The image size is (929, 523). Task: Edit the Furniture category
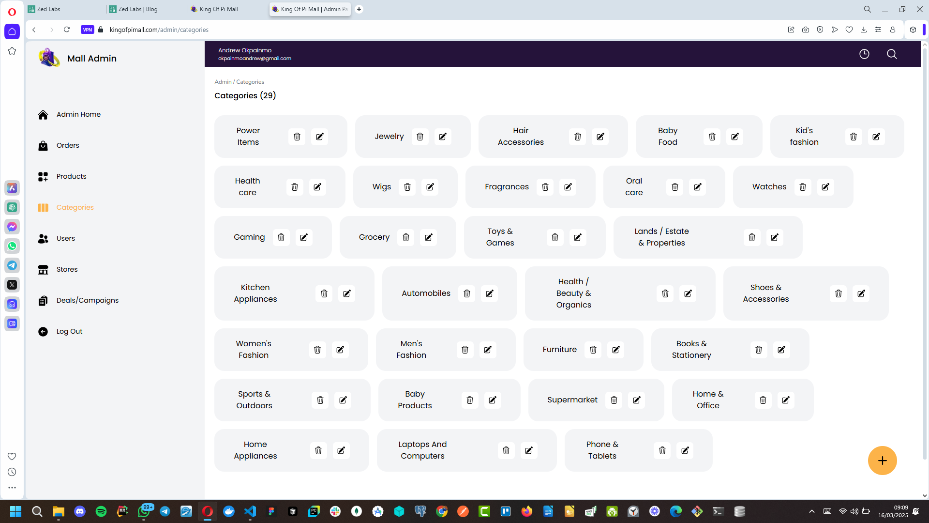coord(616,350)
